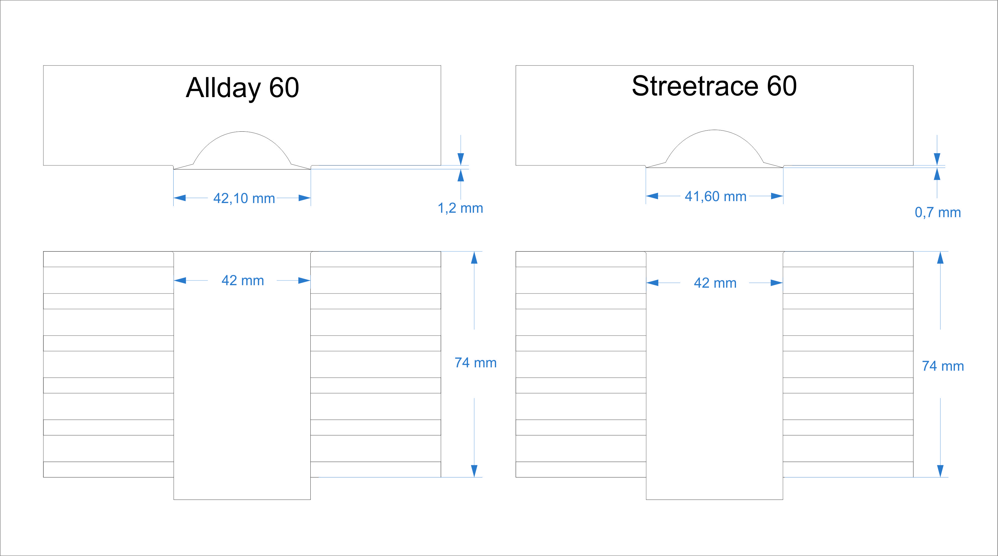Click the "74 mm" label beside the Allday top view
The height and width of the screenshot is (556, 998).
(475, 363)
